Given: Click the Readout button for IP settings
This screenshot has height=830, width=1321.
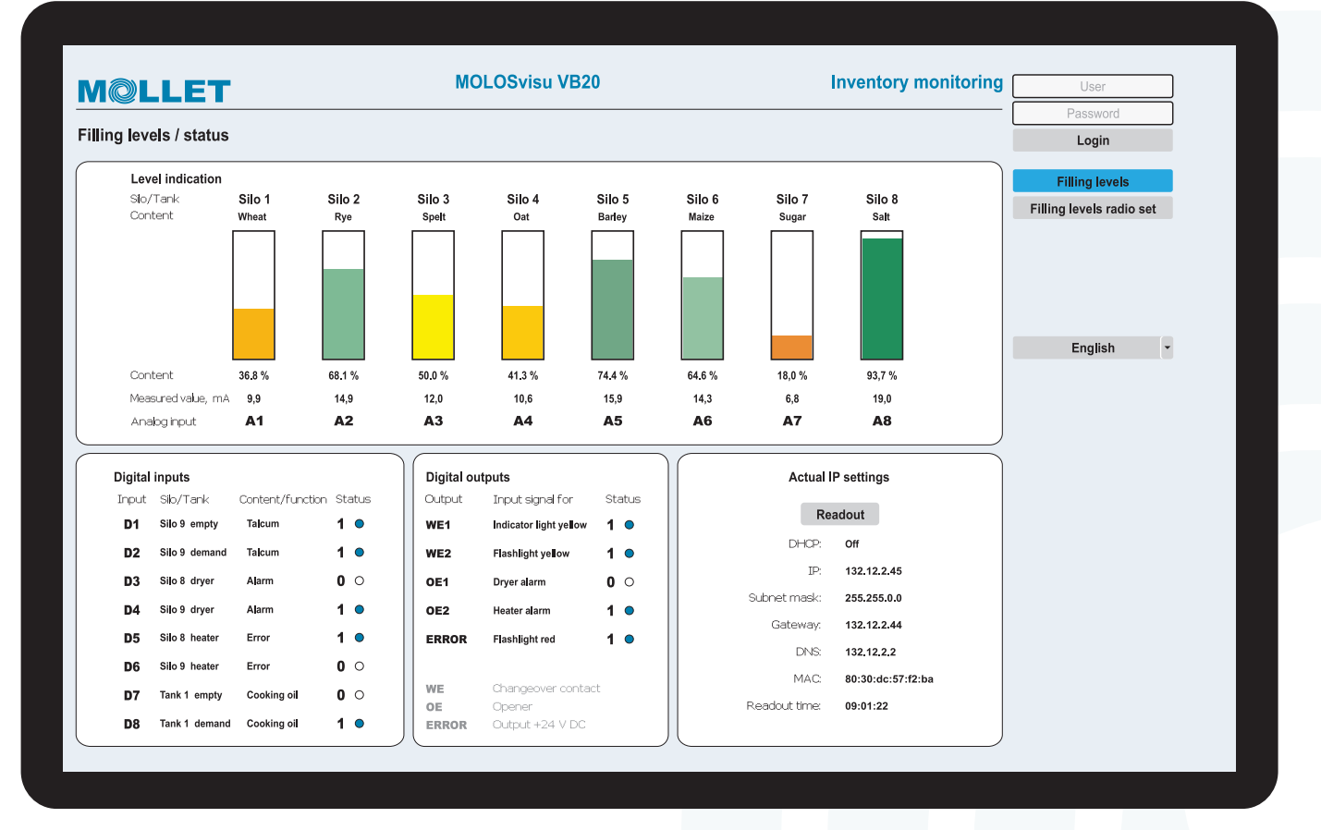Looking at the screenshot, I should (x=839, y=514).
